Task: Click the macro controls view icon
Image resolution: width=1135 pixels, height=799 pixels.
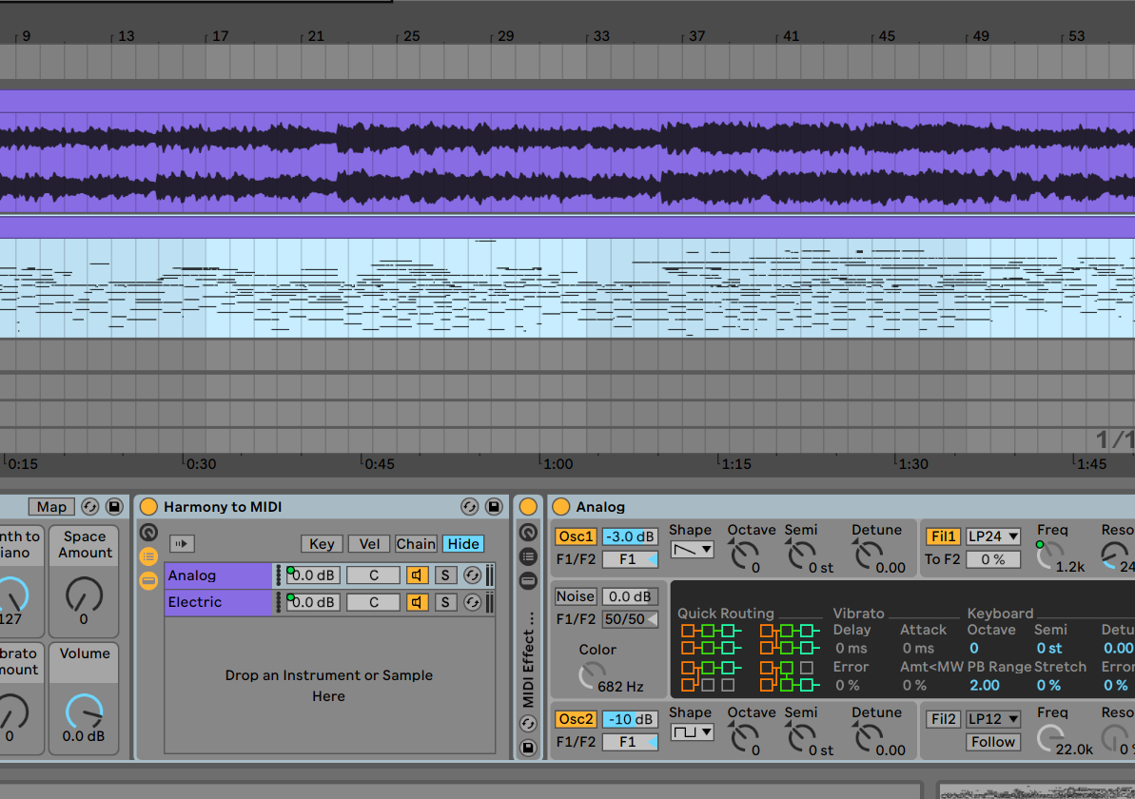Action: (x=149, y=581)
